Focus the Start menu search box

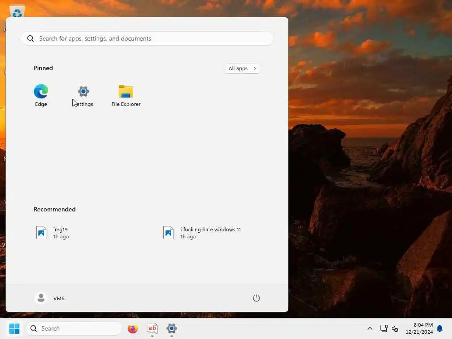click(147, 38)
